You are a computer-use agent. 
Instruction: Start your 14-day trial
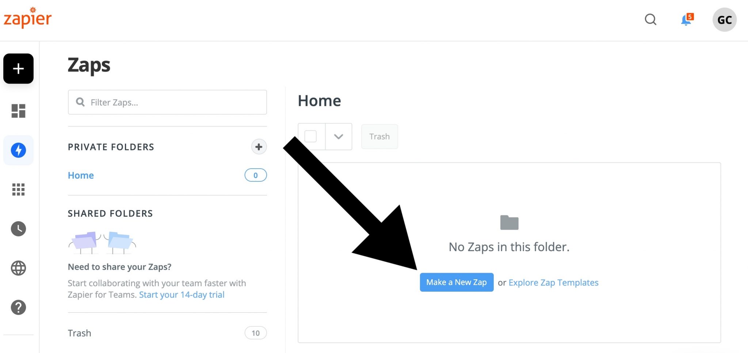click(181, 295)
